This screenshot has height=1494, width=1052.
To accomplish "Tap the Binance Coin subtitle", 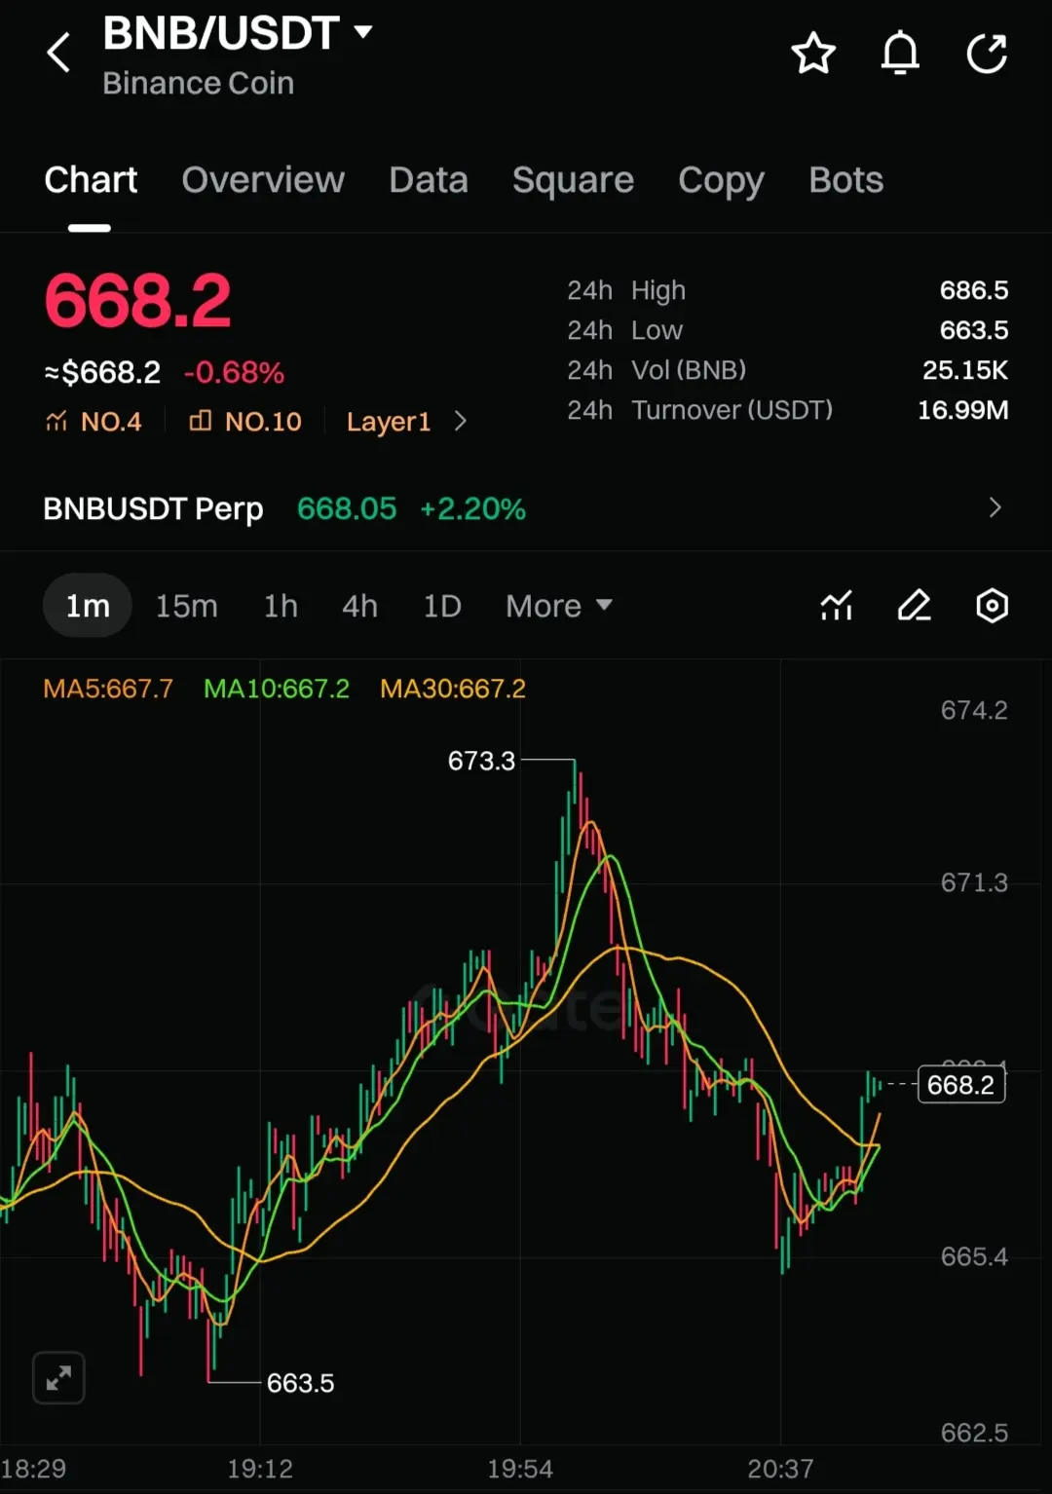I will tap(198, 84).
